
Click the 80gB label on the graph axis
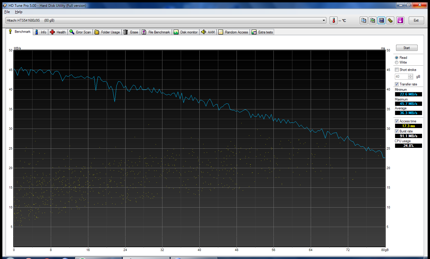tap(385, 250)
